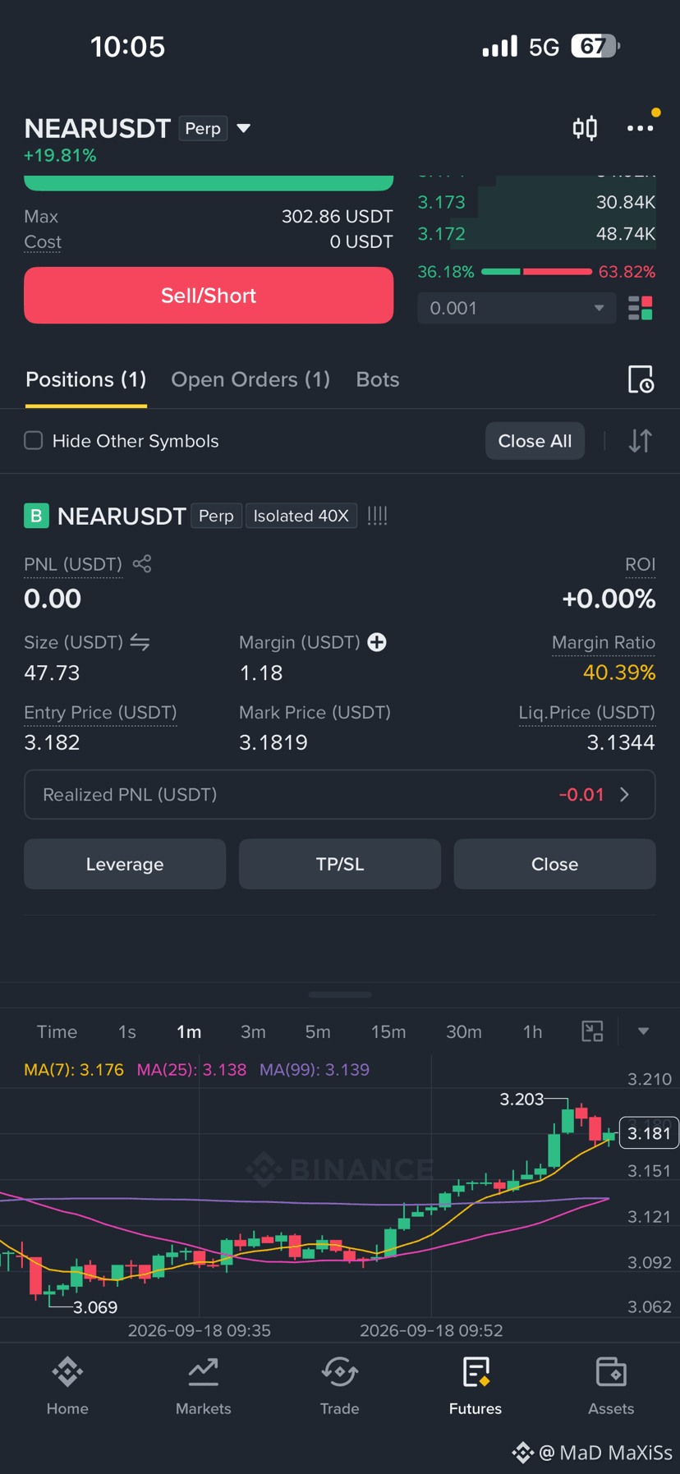Open the three-dot more options menu
This screenshot has height=1474, width=680.
(640, 128)
